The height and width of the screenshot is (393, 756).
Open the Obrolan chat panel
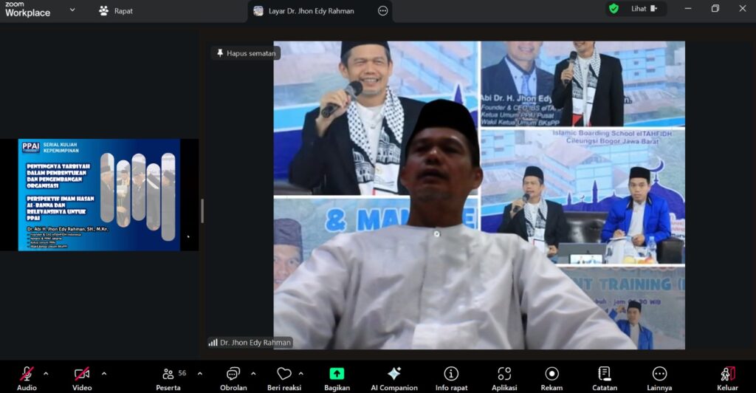[x=233, y=378]
